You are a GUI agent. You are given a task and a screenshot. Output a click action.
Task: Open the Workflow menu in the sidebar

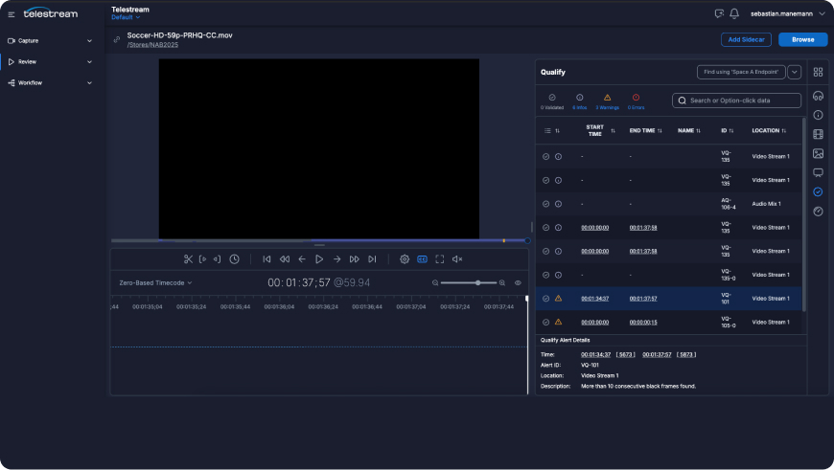click(x=50, y=83)
